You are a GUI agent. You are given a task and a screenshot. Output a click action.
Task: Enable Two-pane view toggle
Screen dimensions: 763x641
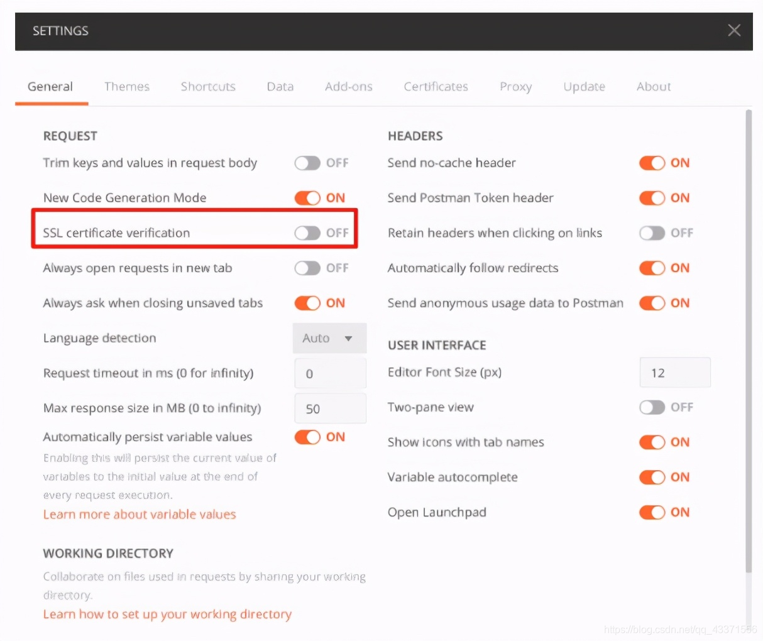(x=652, y=407)
